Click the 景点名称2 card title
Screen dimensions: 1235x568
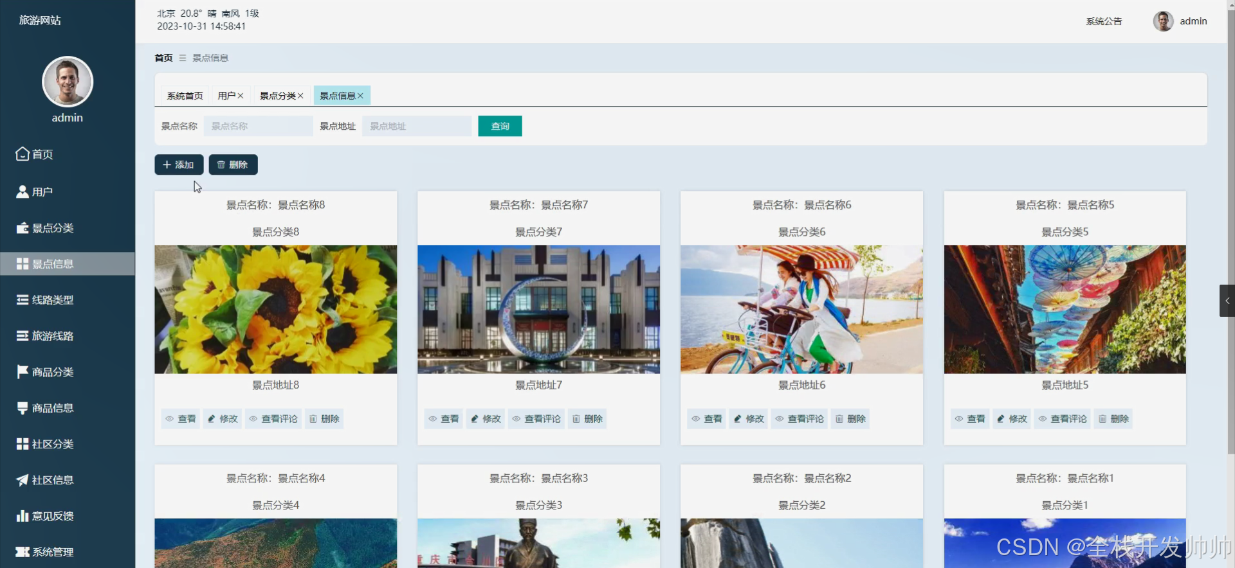point(801,478)
